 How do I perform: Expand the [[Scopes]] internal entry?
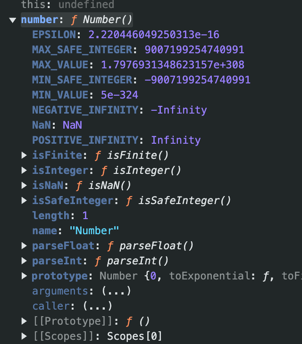24,336
